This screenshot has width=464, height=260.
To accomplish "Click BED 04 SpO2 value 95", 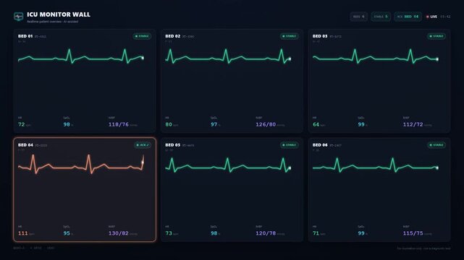I will click(67, 233).
